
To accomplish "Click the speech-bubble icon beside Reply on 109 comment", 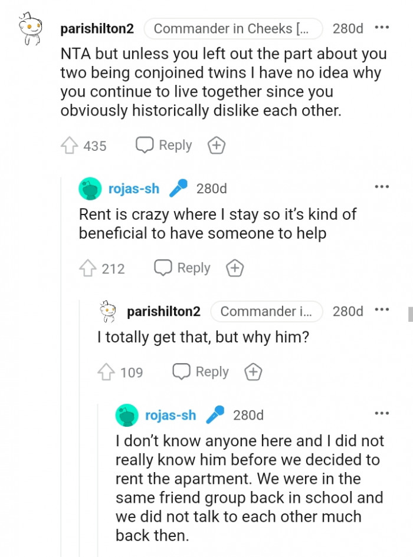I will (x=181, y=371).
